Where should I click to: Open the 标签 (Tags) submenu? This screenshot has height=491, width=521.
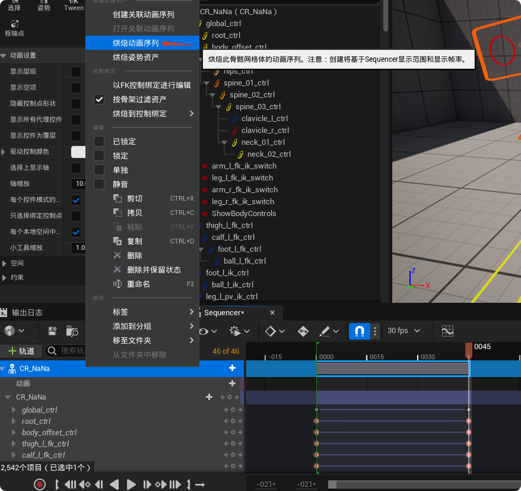142,312
